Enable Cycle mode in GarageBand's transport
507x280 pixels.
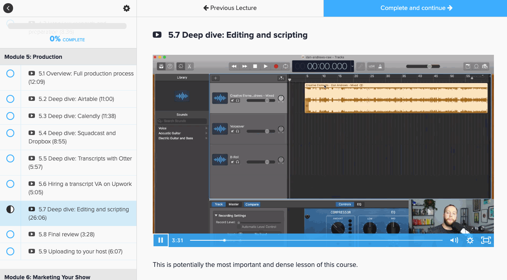tap(285, 67)
